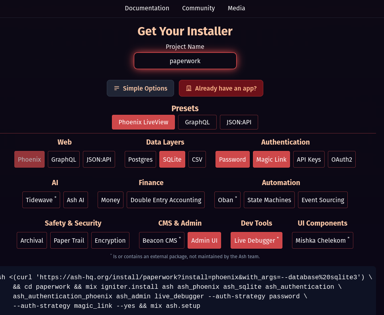Image resolution: width=384 pixels, height=315 pixels.
Task: Click the Data Layers section heading
Action: (x=165, y=142)
